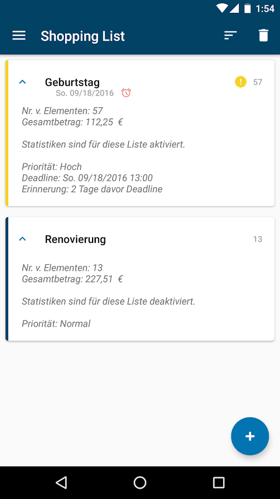Open the hamburger navigation menu
Screen dimensions: 280x499
tap(19, 35)
